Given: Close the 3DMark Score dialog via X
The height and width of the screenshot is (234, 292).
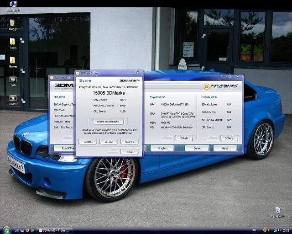Looking at the screenshot, I should coord(137,72).
